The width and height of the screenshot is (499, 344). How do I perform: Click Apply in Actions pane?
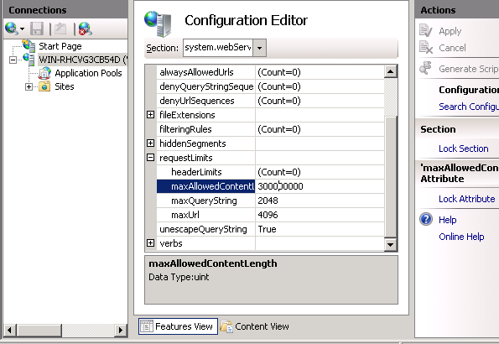point(450,31)
